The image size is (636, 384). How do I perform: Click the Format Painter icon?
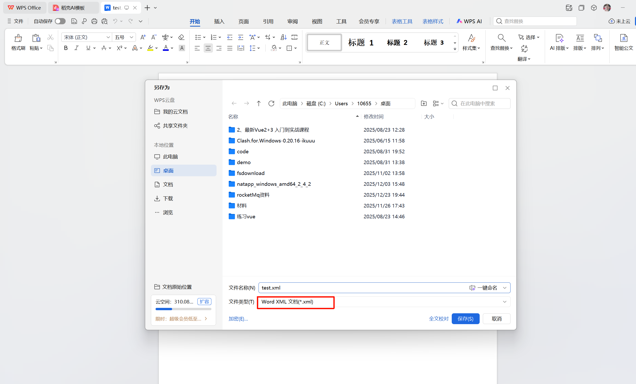pos(18,38)
